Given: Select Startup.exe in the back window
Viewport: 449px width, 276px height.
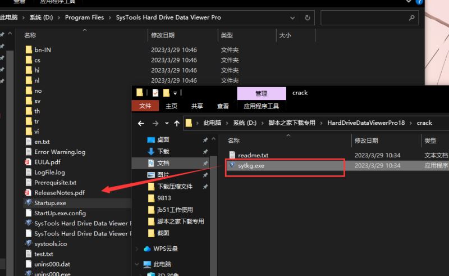Looking at the screenshot, I should coord(50,203).
